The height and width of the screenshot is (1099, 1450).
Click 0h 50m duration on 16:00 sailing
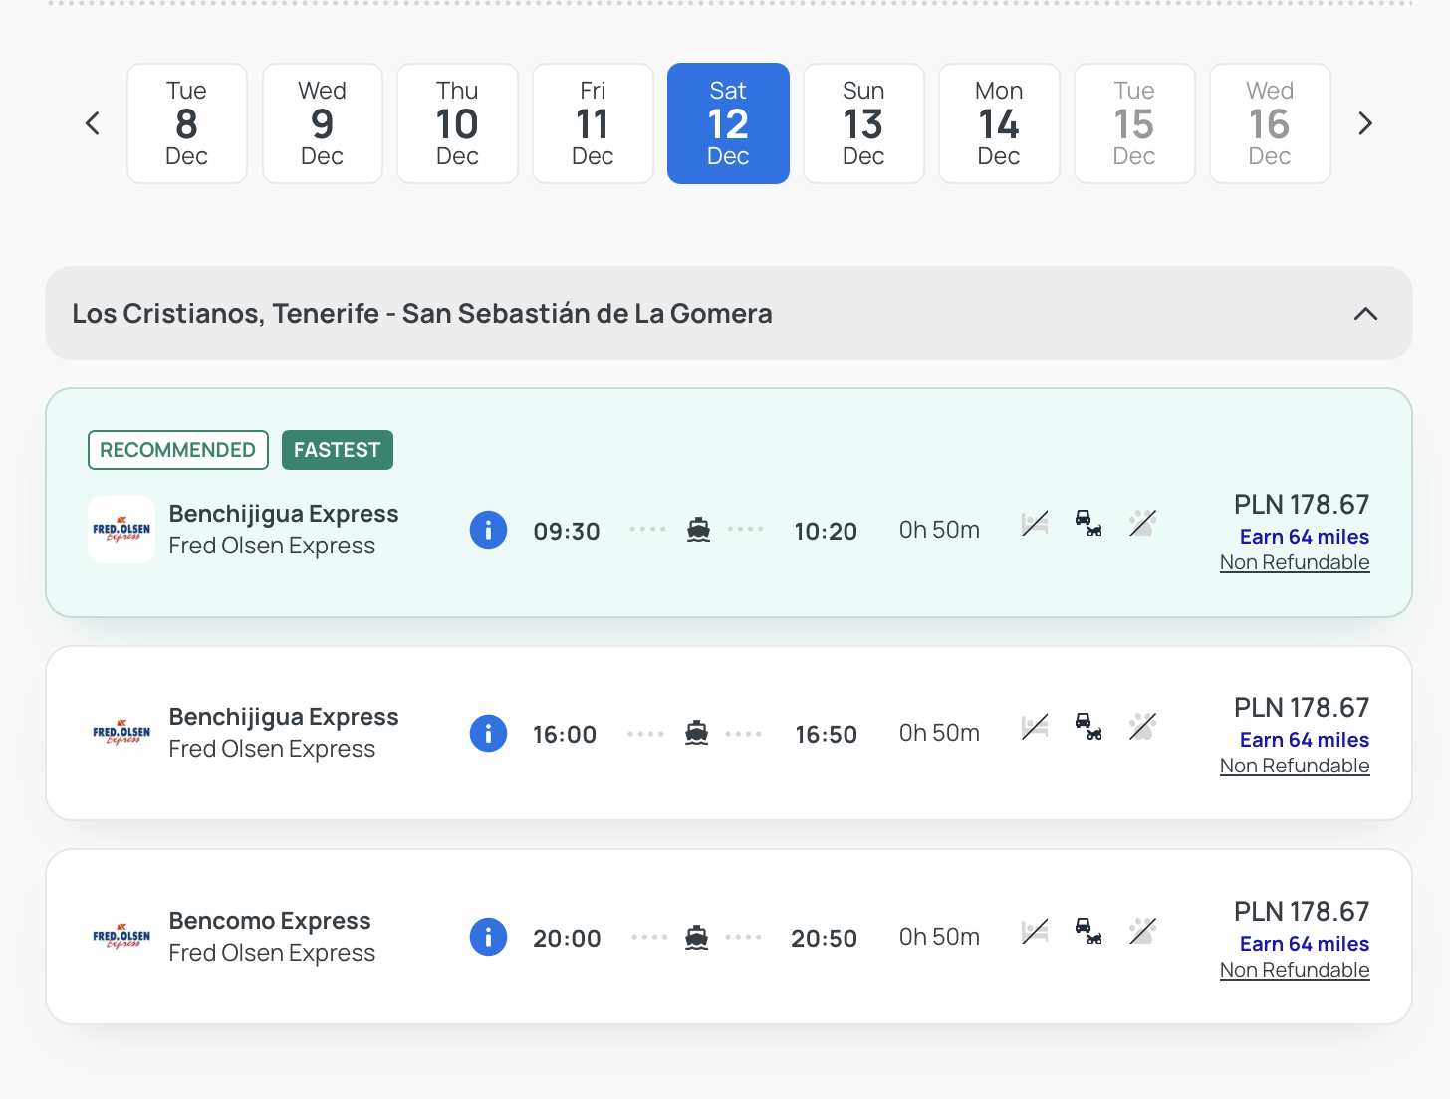pyautogui.click(x=939, y=733)
